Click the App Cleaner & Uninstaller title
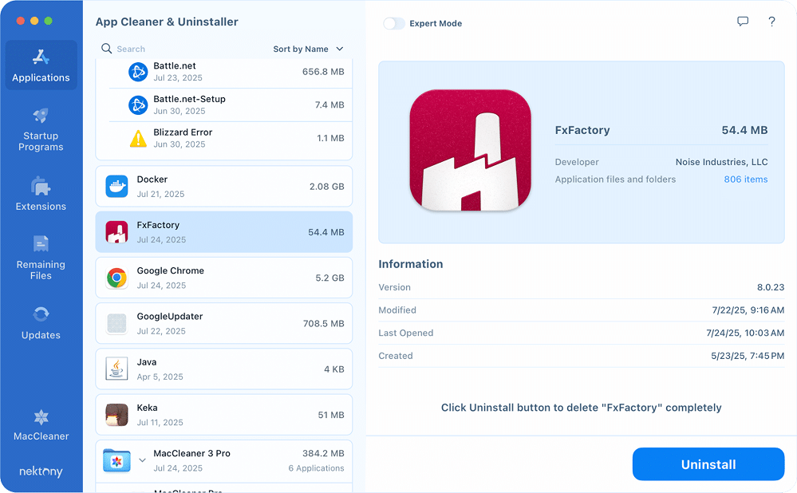 (167, 22)
